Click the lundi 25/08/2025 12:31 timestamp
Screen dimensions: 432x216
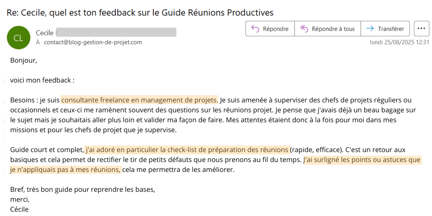[400, 42]
